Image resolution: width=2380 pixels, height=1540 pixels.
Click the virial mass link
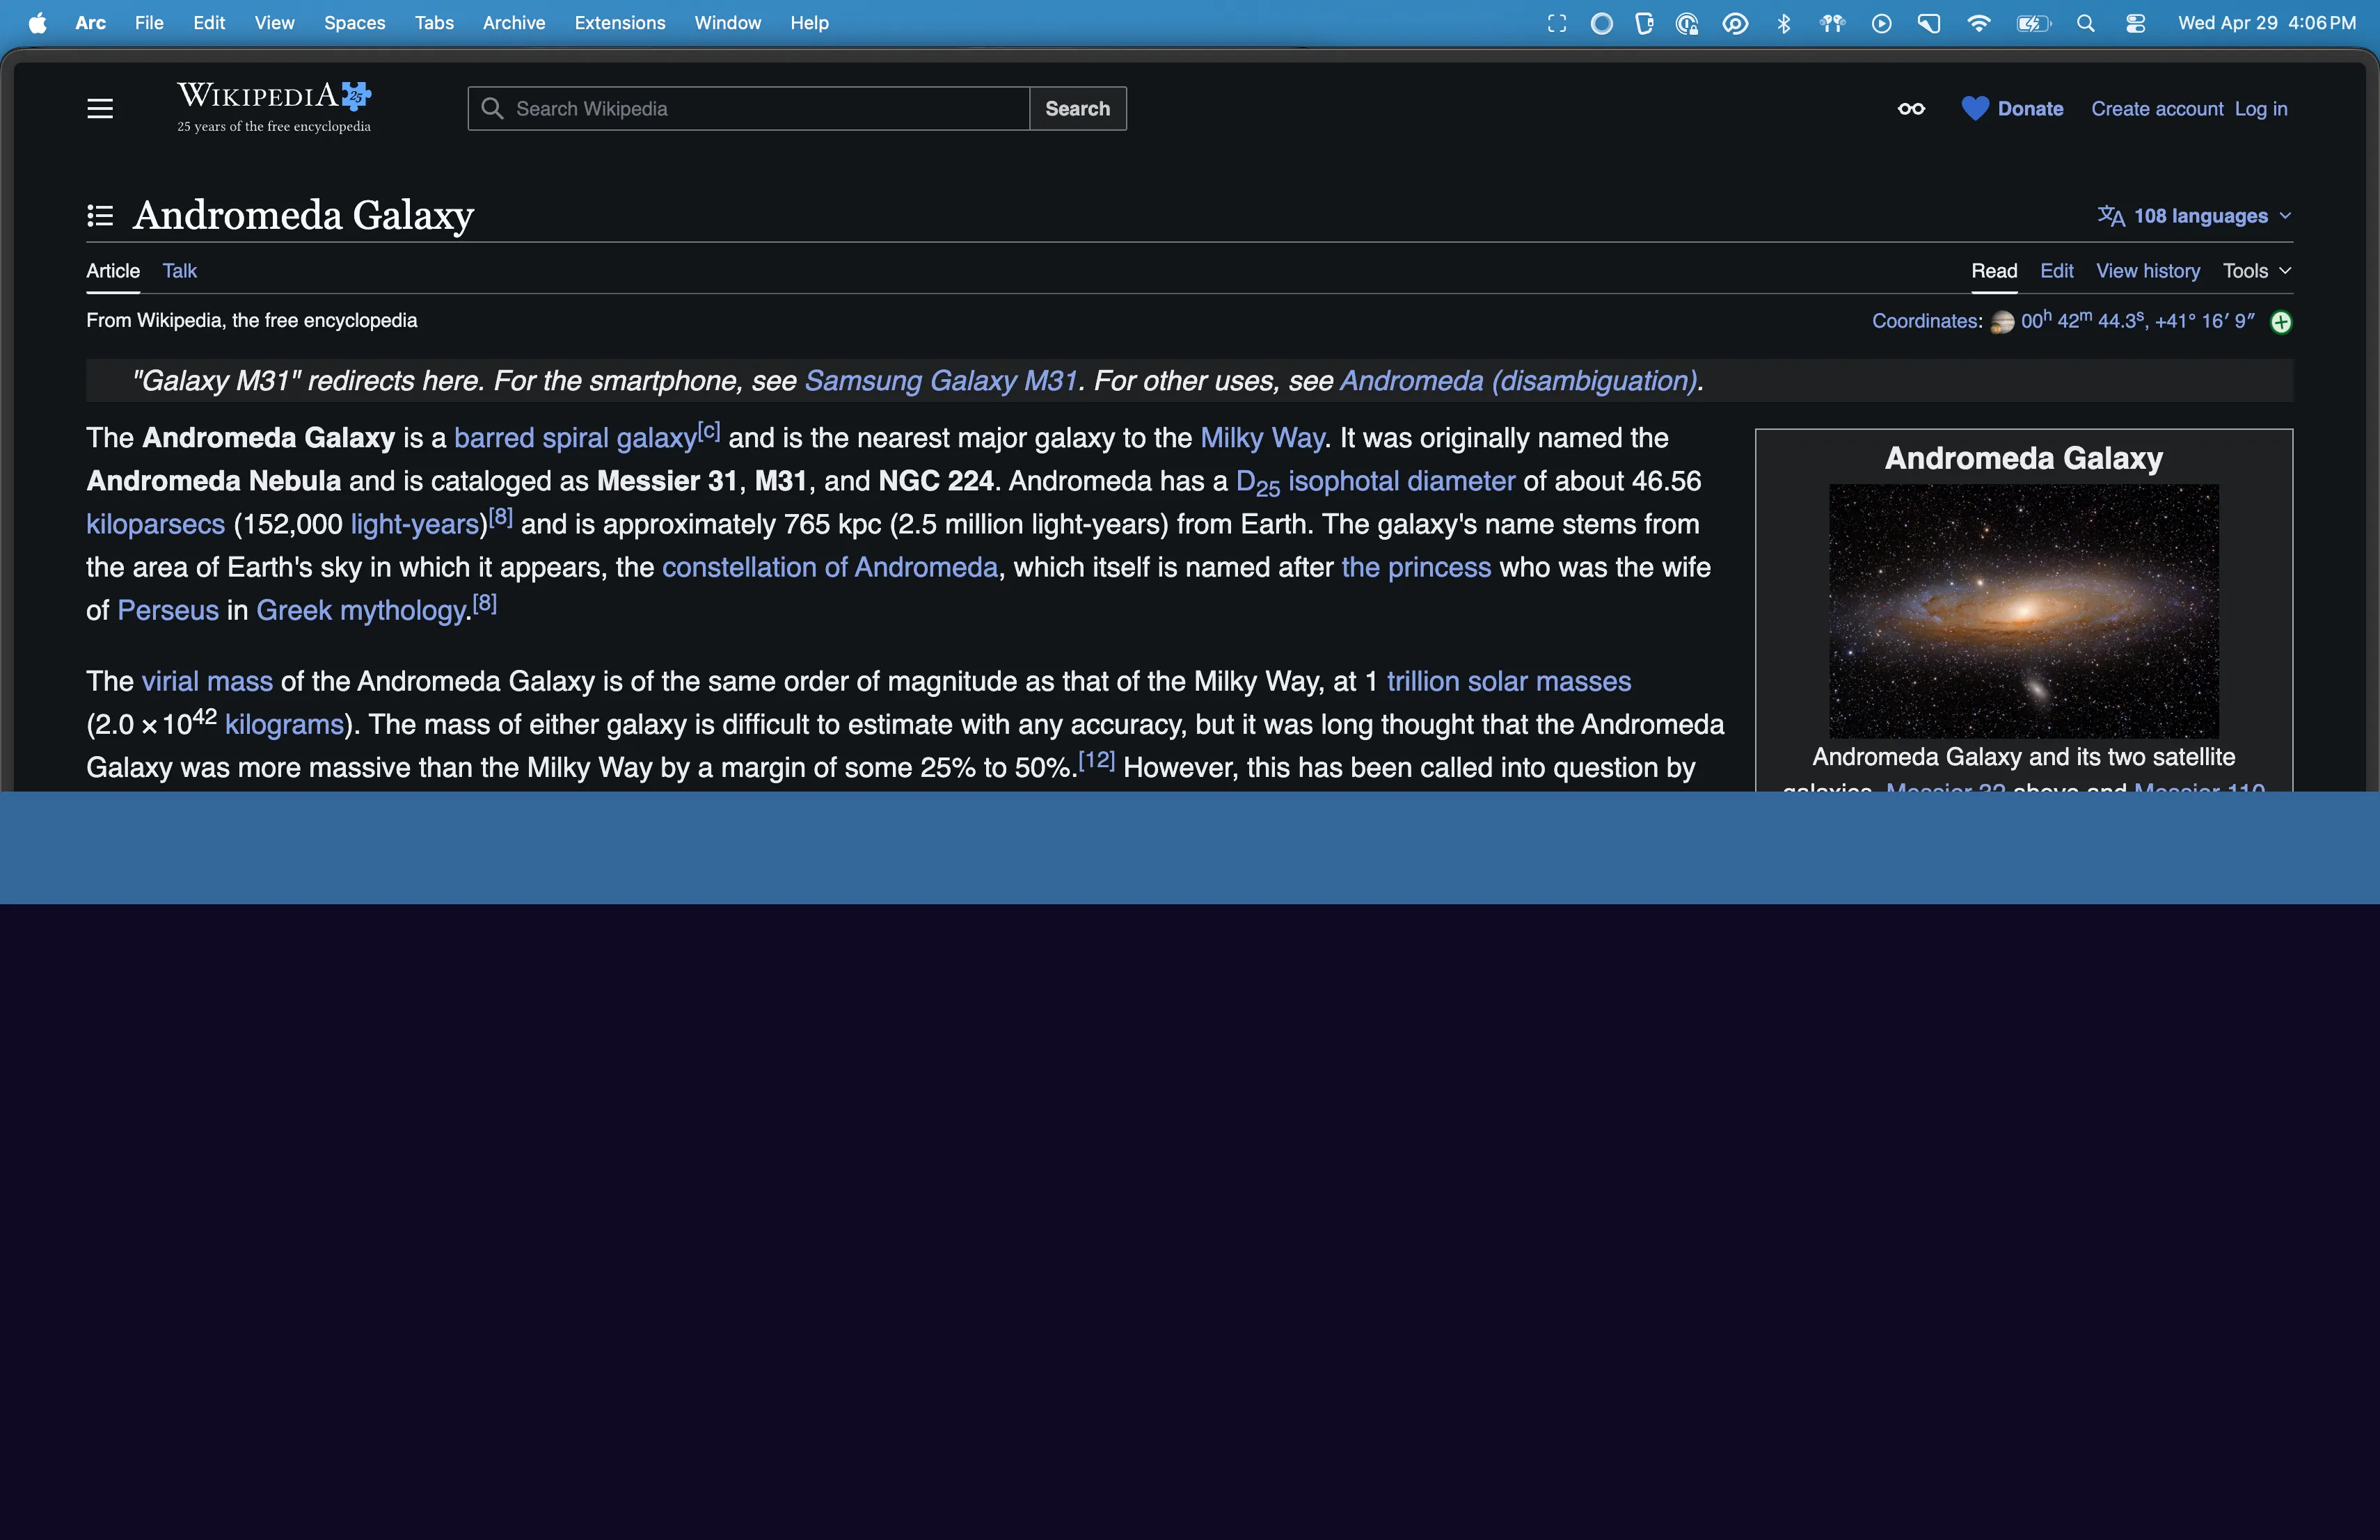(207, 680)
